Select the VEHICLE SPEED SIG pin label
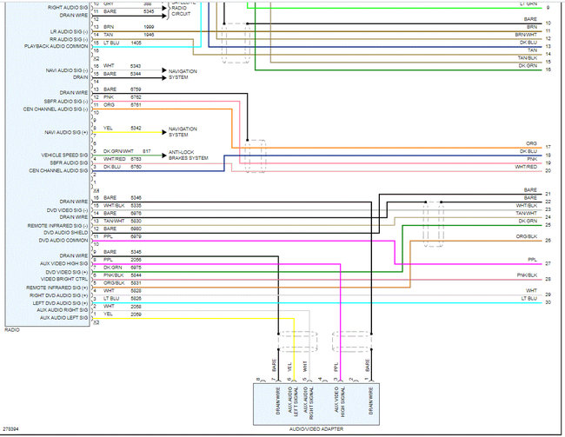Image resolution: width=565 pixels, height=437 pixels. point(64,155)
